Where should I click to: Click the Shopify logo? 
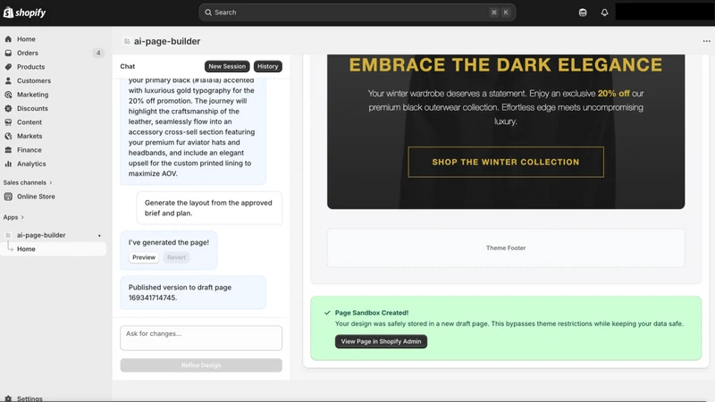(25, 13)
